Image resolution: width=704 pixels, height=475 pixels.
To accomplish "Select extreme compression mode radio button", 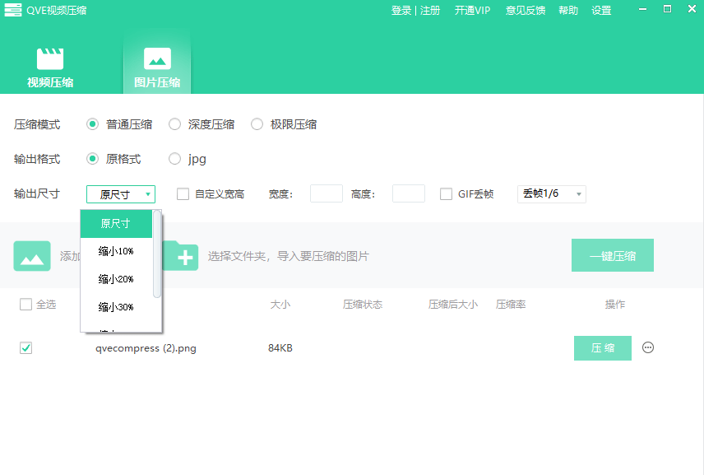I will pos(257,124).
